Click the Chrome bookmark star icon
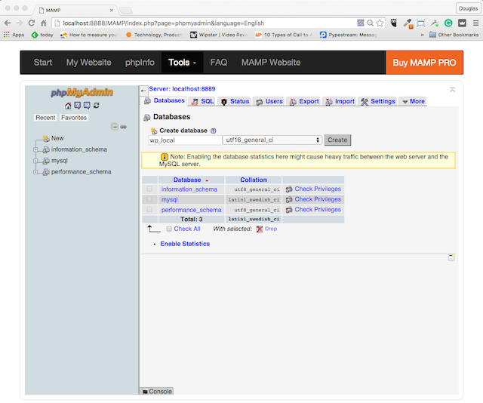The height and width of the screenshot is (403, 483). (380, 23)
